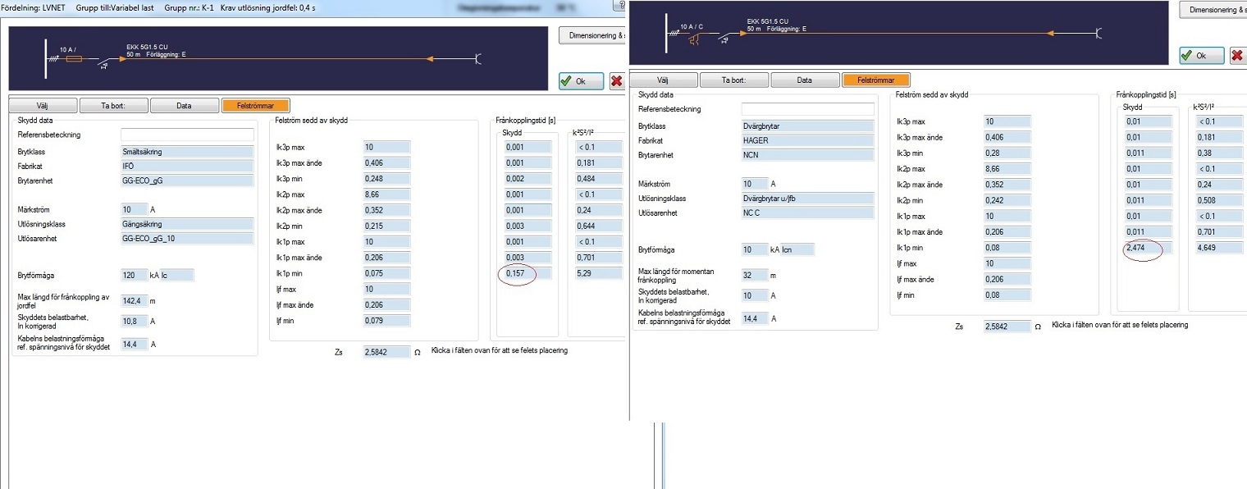Click the arrow on right diagram cable

[1050, 34]
